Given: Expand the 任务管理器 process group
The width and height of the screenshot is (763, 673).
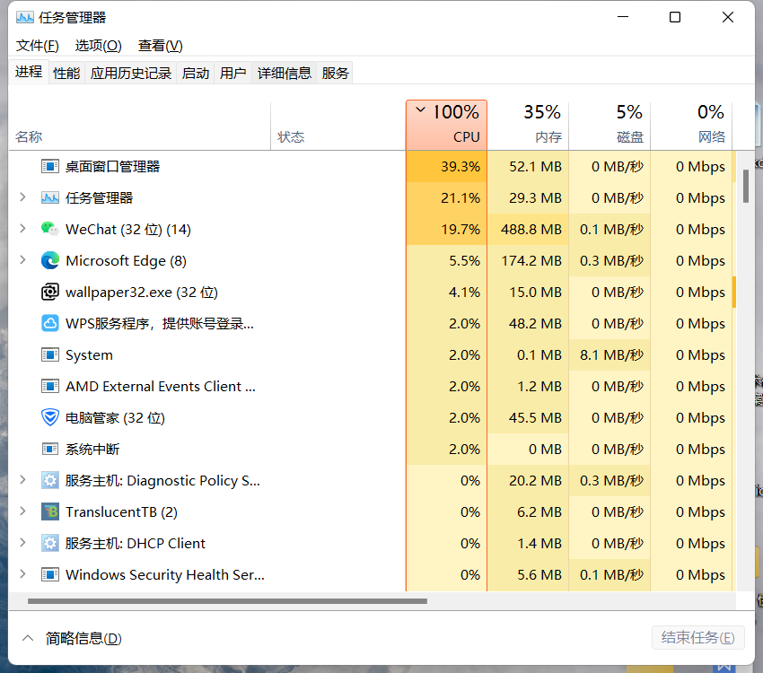Looking at the screenshot, I should 22,197.
